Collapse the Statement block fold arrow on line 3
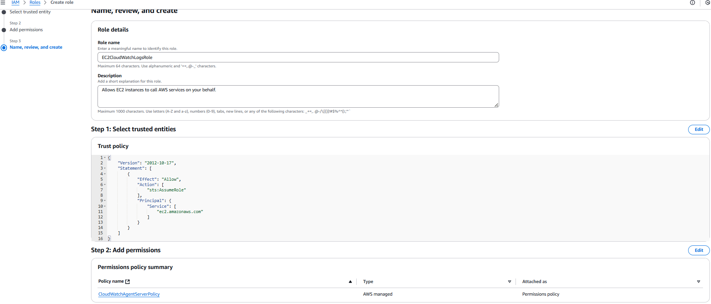Viewport: 711px width, 304px height. tap(105, 168)
